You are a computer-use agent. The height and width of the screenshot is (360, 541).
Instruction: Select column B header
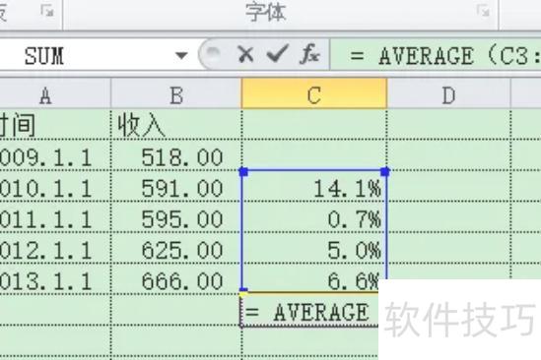(x=176, y=94)
